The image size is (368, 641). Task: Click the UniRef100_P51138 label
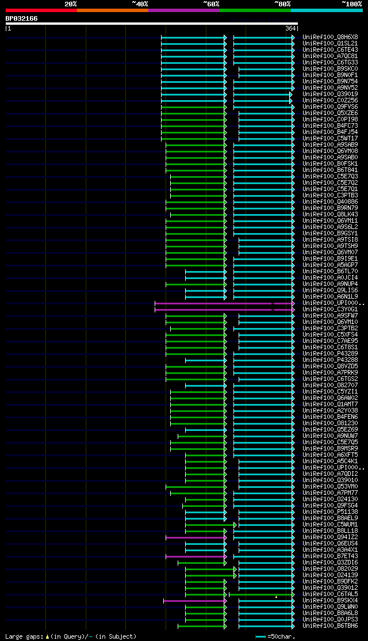[331, 512]
